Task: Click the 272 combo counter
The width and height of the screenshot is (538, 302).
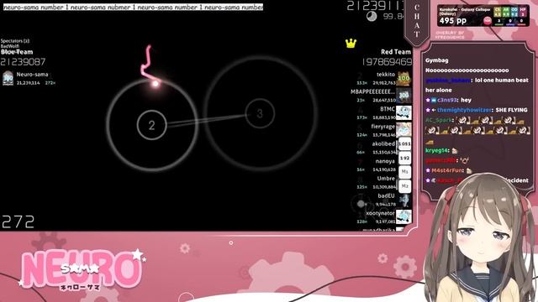Action: [18, 221]
